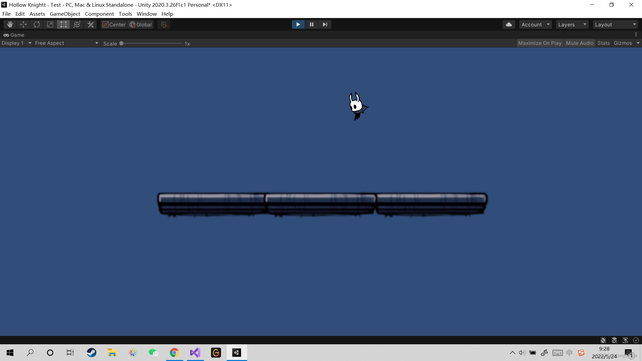Open custom editor tools icon
Viewport: 642px width, 361px height.
(x=91, y=24)
